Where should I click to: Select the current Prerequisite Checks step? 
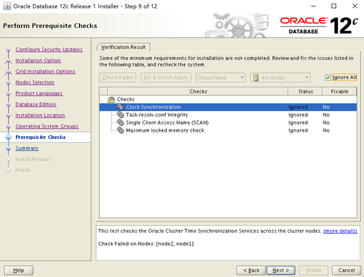point(41,137)
